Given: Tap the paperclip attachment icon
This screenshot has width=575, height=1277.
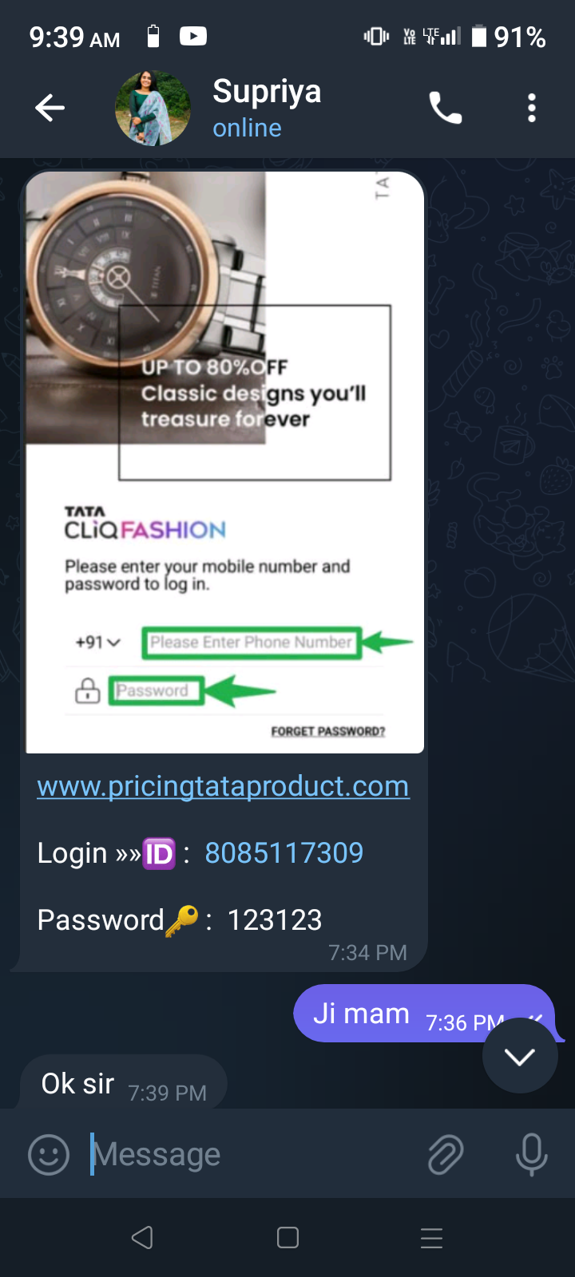Looking at the screenshot, I should [x=446, y=1154].
